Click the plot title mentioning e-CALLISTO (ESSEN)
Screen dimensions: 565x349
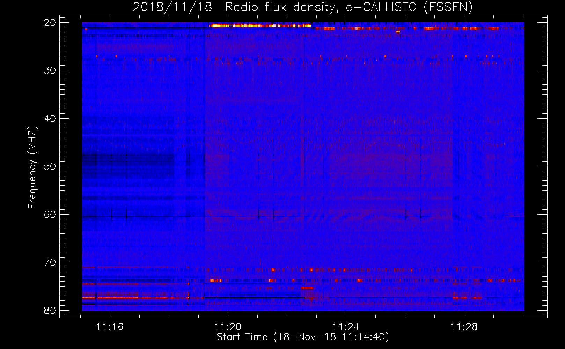coord(303,7)
